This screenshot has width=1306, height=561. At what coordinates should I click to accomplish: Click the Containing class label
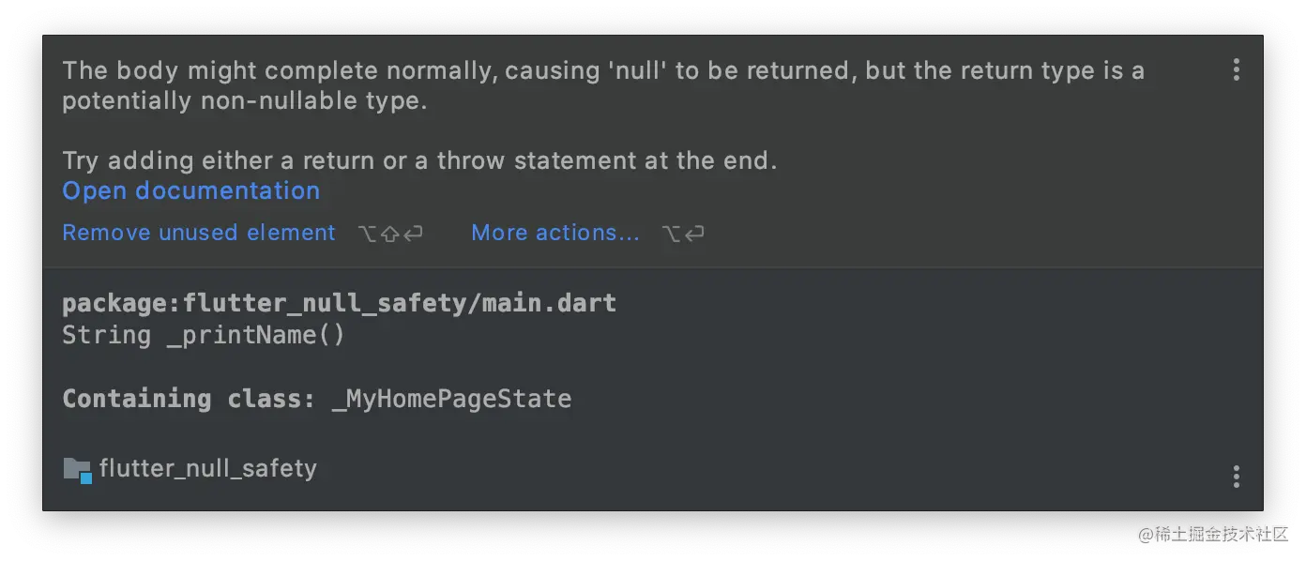click(189, 399)
